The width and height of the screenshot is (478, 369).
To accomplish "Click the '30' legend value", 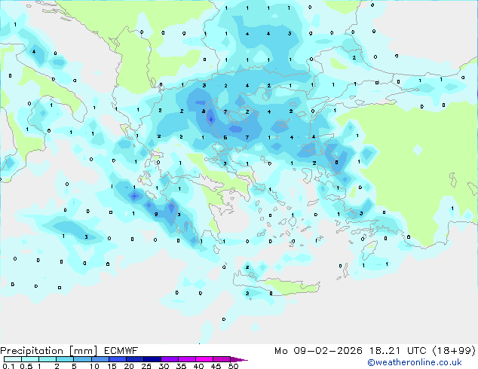I will [164, 366].
